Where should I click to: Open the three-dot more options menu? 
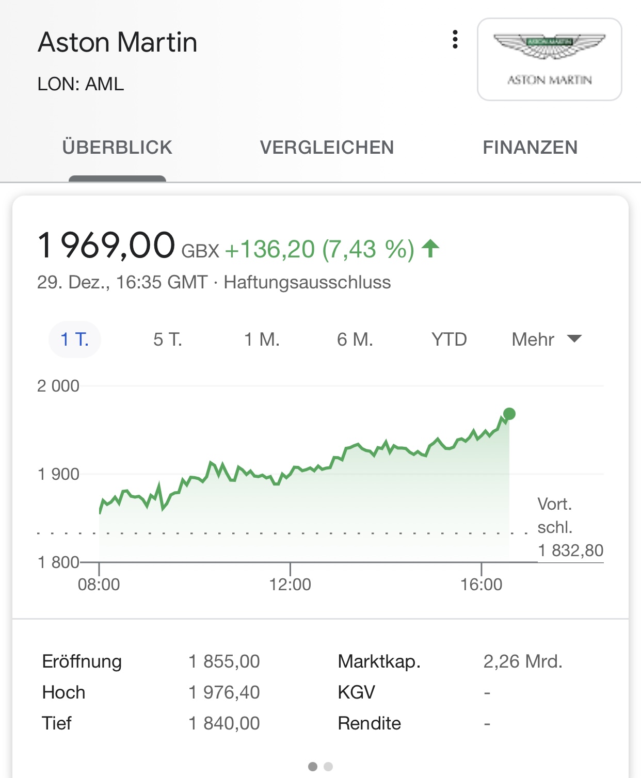click(455, 39)
